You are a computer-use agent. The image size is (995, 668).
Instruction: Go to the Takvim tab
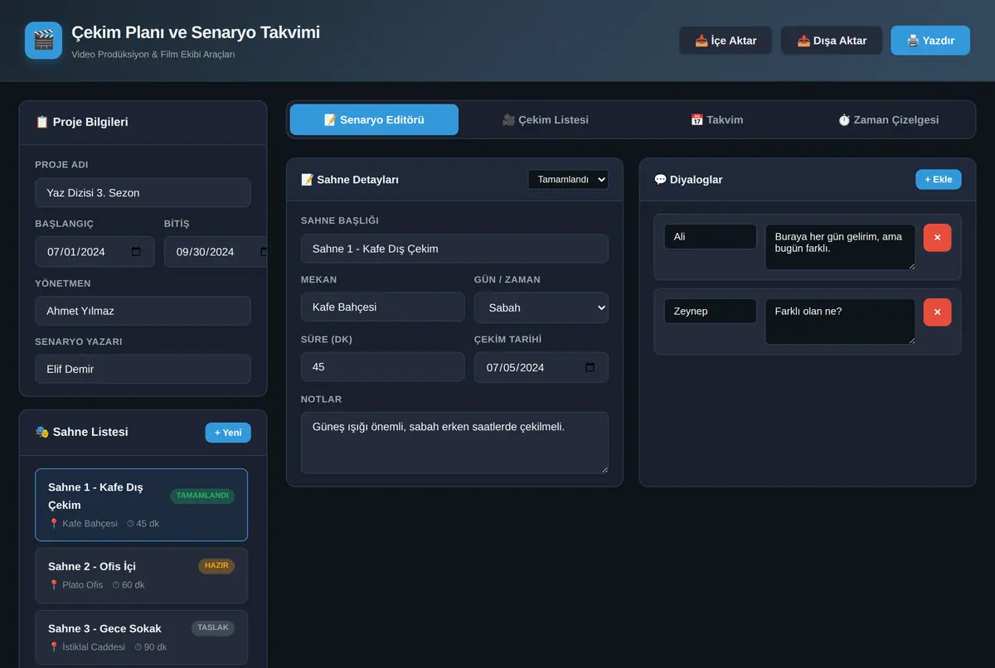[x=716, y=119]
